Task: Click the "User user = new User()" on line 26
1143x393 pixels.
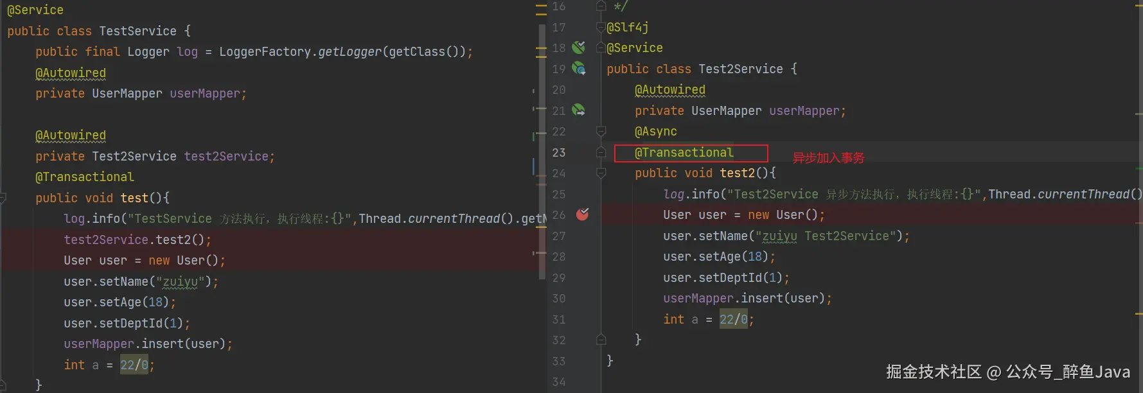Action: (744, 214)
